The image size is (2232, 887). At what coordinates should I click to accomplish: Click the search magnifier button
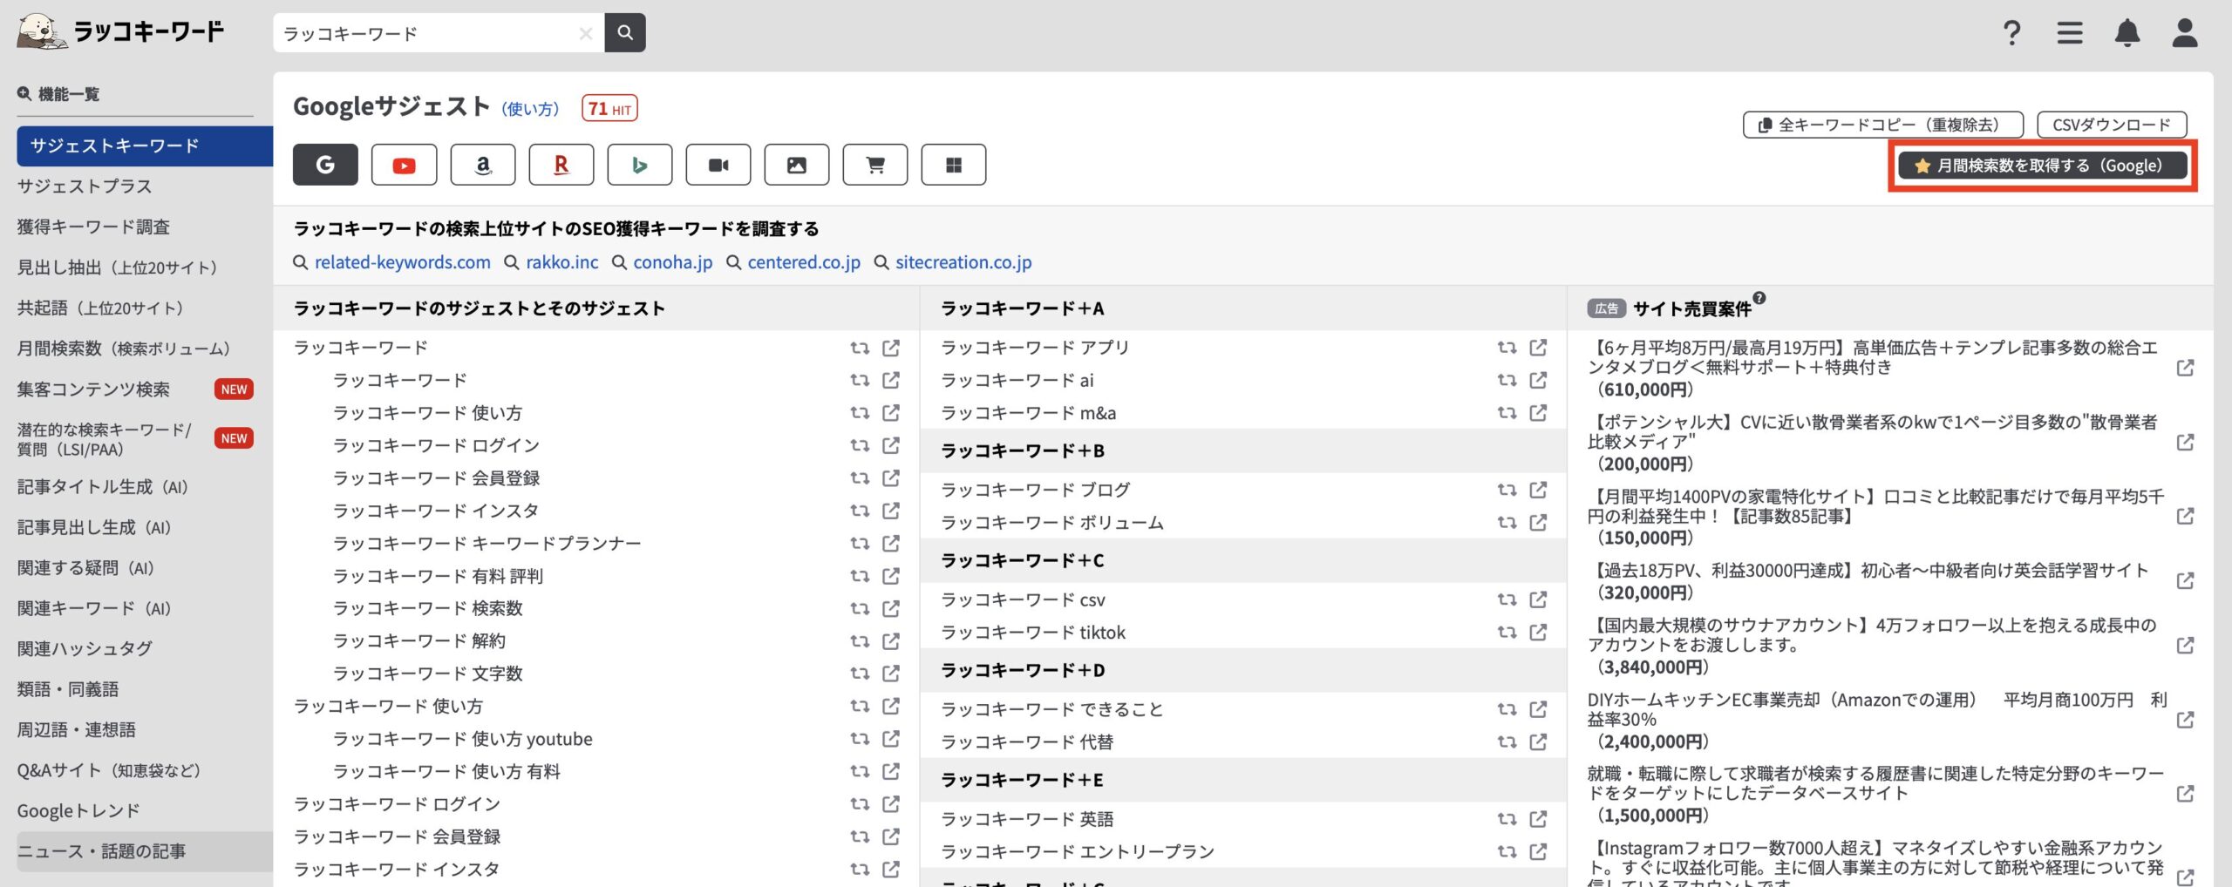point(624,32)
